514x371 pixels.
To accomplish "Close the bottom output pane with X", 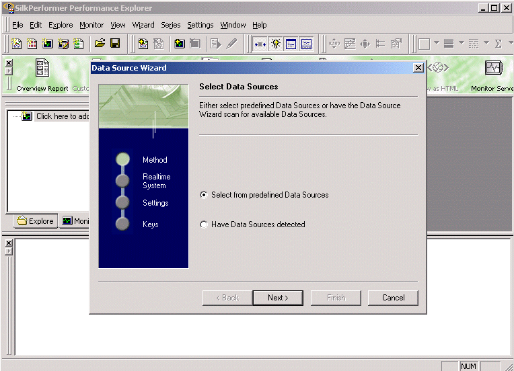I will tap(9, 243).
